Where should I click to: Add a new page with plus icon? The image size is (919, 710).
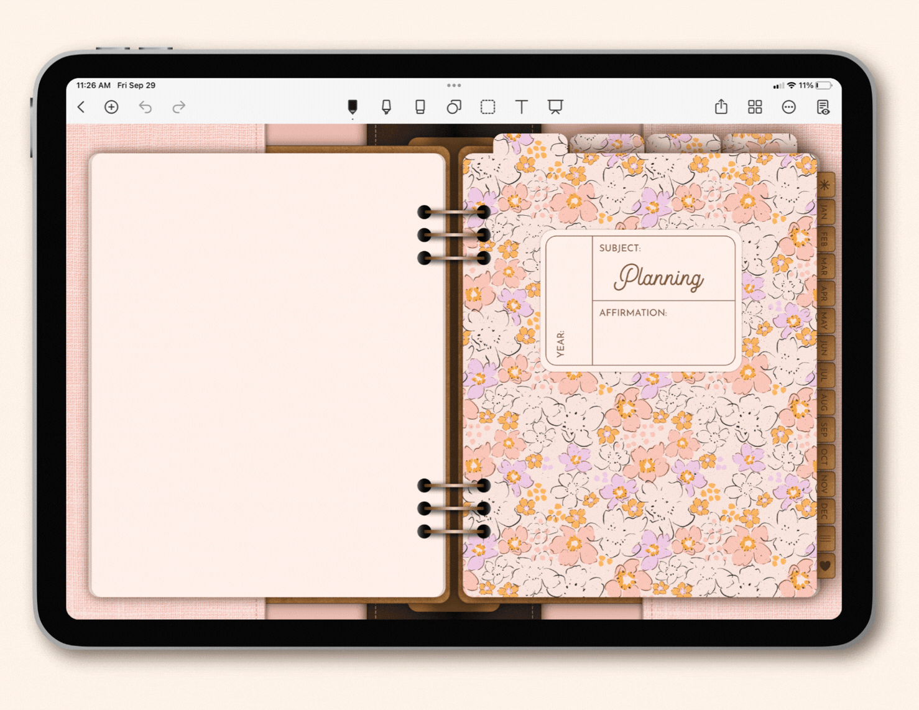tap(111, 107)
